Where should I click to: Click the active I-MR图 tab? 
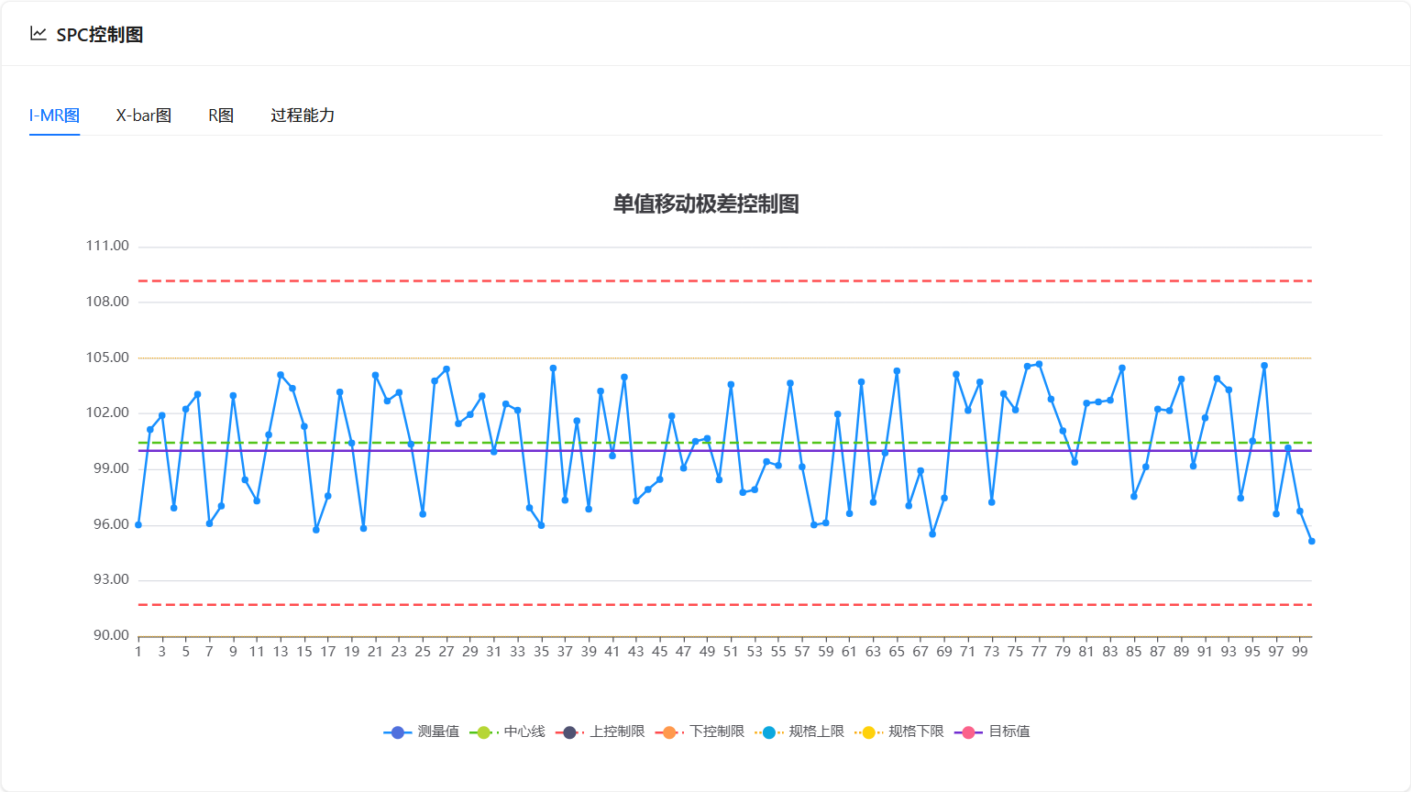click(55, 115)
